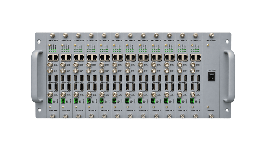Screen dimensions: 266x149
Task: Click green terminal block on leftmost card
Action: (50, 101)
